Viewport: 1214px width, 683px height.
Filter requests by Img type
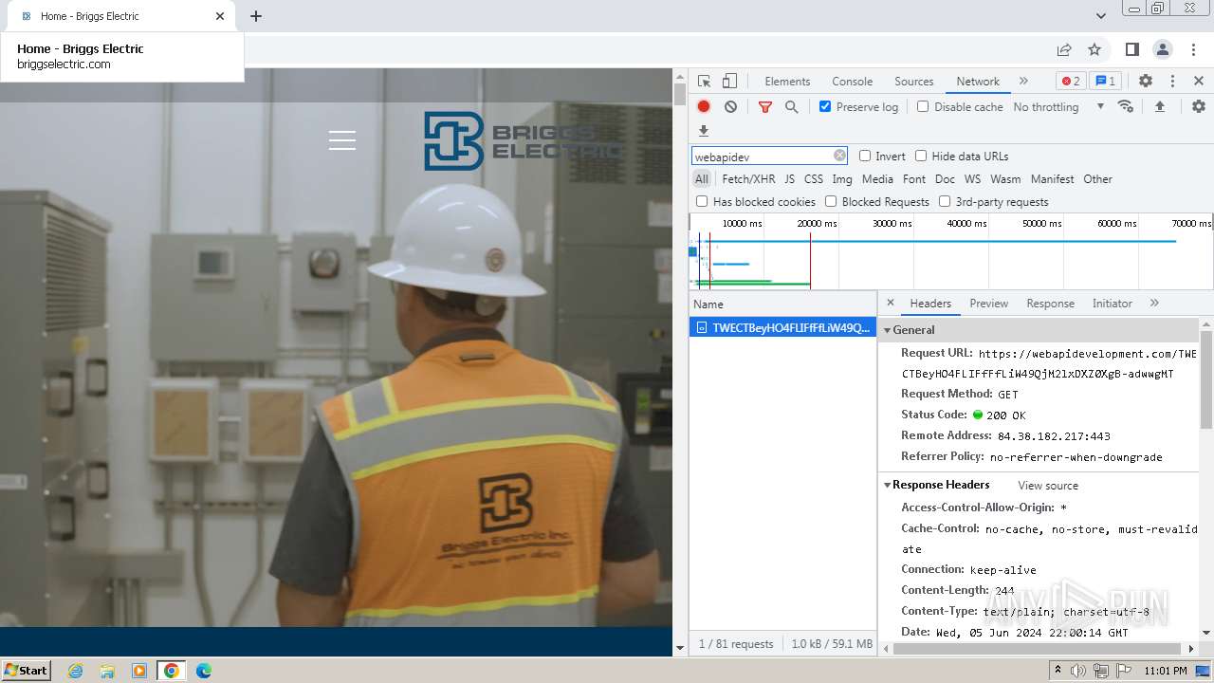pyautogui.click(x=842, y=179)
